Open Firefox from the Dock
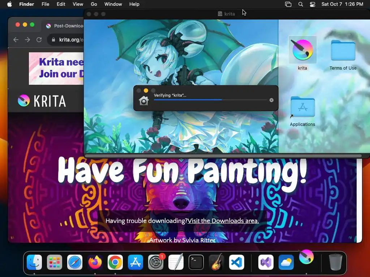This screenshot has width=370, height=277. coord(95,262)
